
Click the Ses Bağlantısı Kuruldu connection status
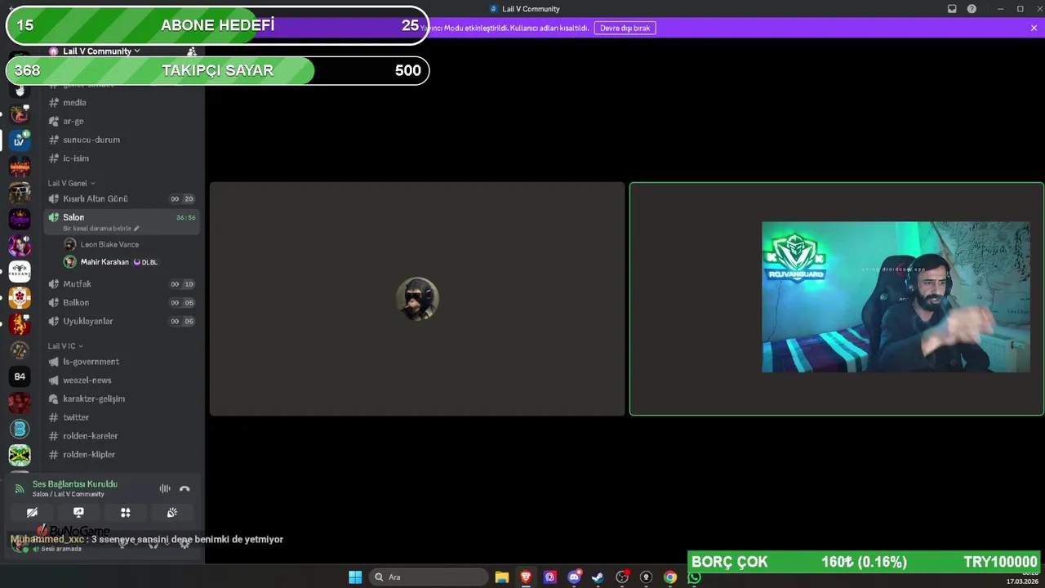(x=75, y=484)
